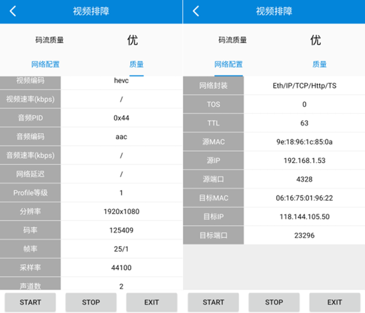Select the 分辨率 value 1920x1080
Viewport: 365px width, 313px height.
[x=121, y=212]
